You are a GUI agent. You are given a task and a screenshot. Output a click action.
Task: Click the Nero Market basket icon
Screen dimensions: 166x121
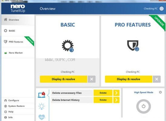[x=6, y=53]
